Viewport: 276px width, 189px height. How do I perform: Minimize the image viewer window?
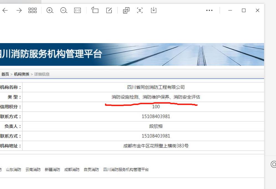click(x=230, y=10)
